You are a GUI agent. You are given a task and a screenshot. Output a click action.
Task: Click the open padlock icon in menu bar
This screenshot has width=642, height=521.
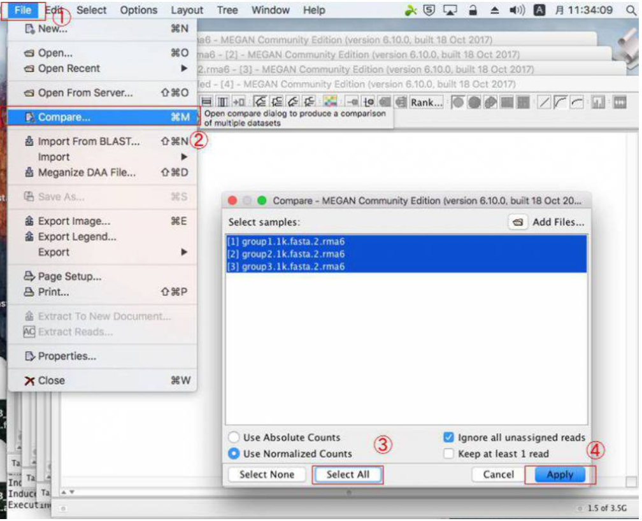(473, 10)
